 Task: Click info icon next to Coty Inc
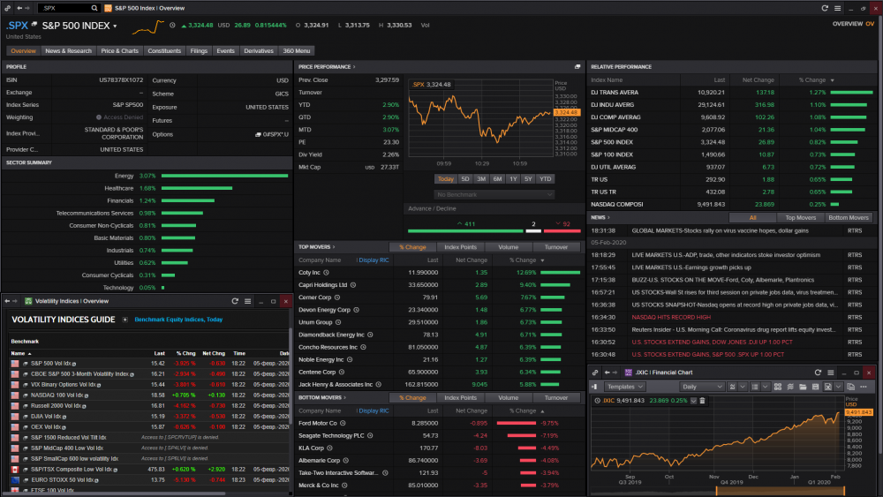point(326,273)
